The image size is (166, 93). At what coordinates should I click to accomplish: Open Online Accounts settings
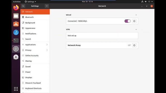click(x=35, y=56)
